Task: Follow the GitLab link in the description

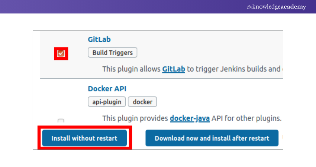Action: 174,69
